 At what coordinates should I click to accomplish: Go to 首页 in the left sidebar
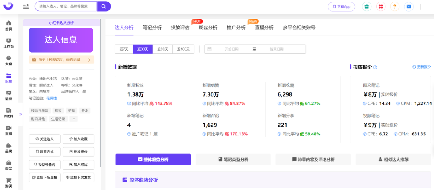(8, 26)
